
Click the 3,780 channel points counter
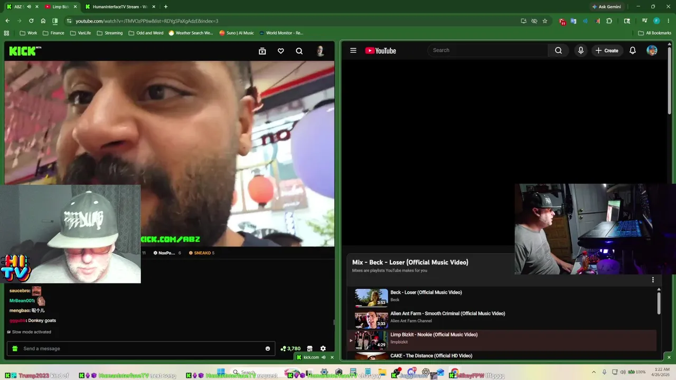click(x=290, y=348)
